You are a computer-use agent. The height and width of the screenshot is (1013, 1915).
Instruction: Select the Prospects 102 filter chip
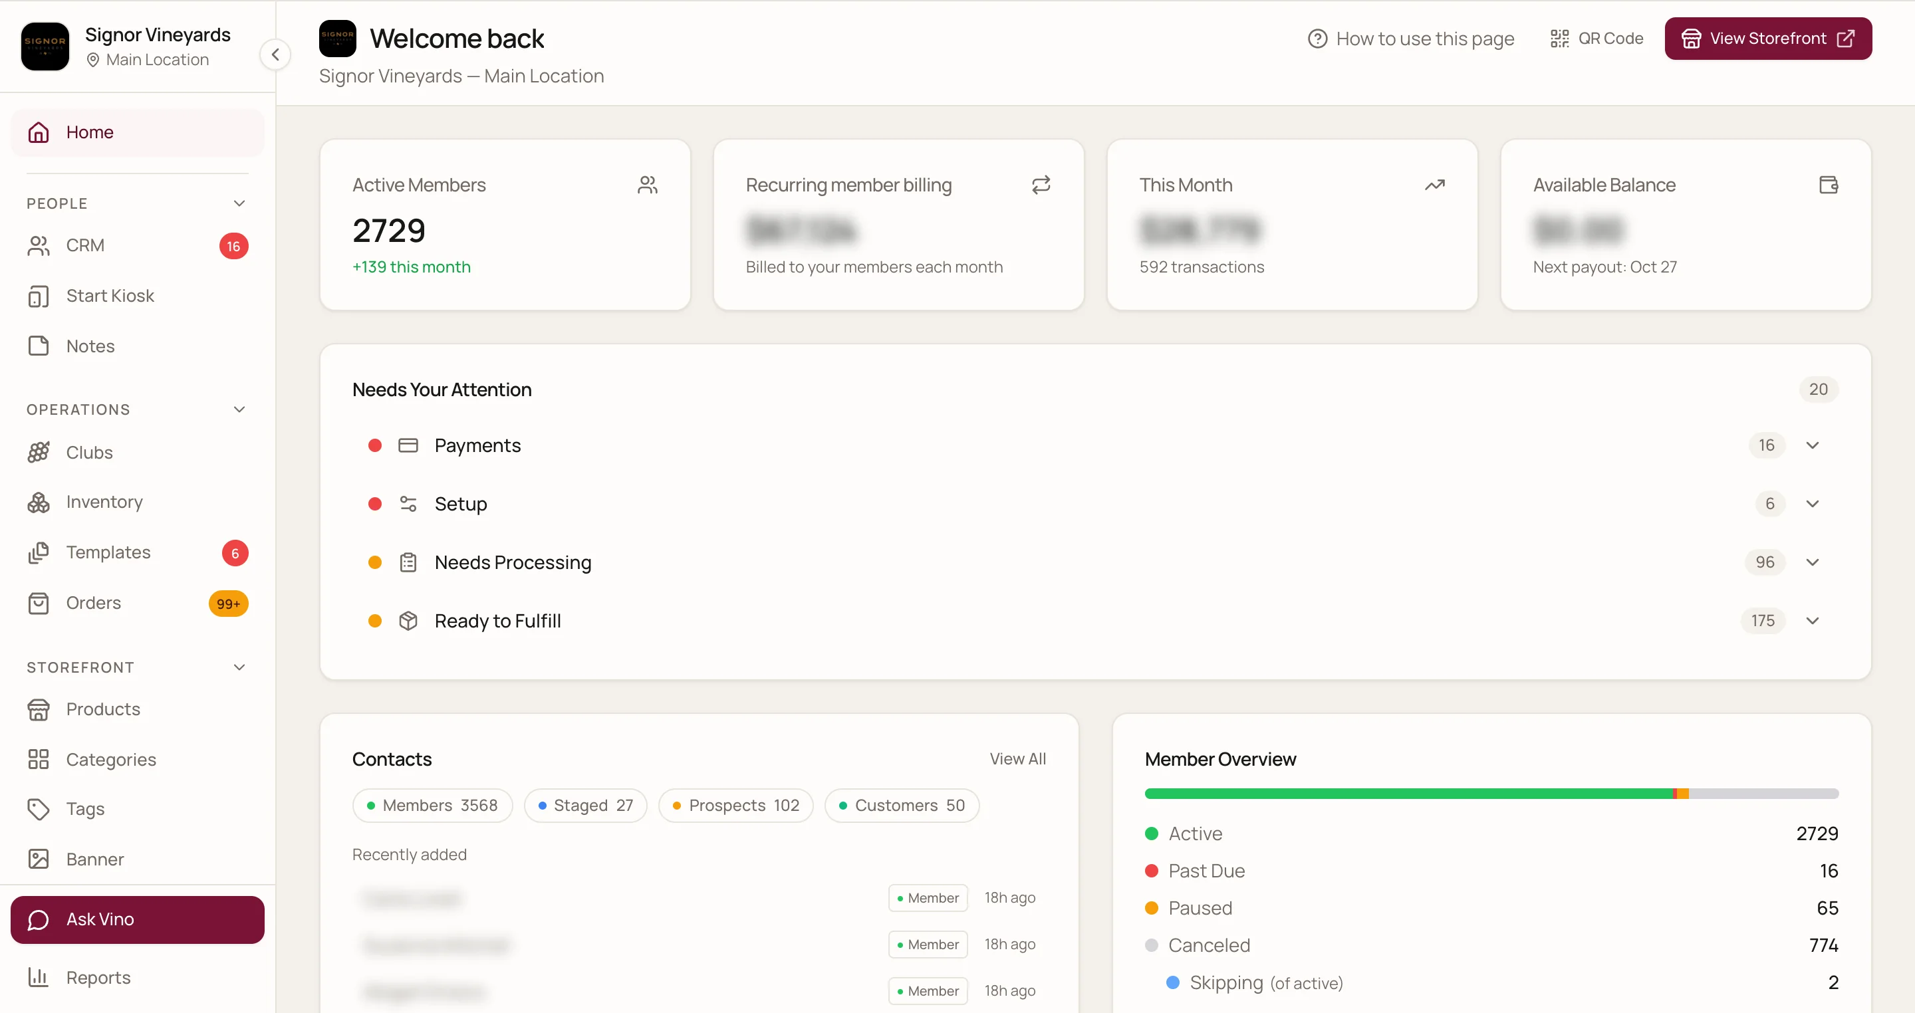[736, 806]
